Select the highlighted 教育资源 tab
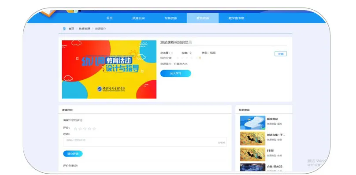Image resolution: width=356 pixels, height=175 pixels. [203, 18]
